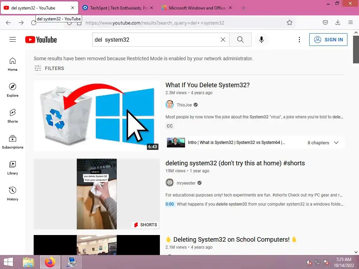Click the page scrollbar thumb

coord(356,50)
